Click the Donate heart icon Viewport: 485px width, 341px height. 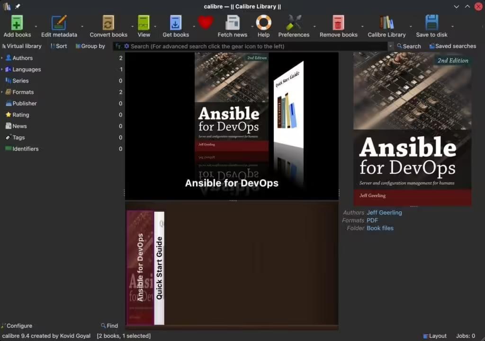pyautogui.click(x=205, y=23)
